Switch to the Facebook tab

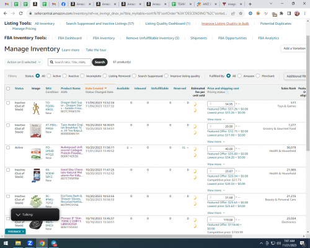[x=63, y=4]
